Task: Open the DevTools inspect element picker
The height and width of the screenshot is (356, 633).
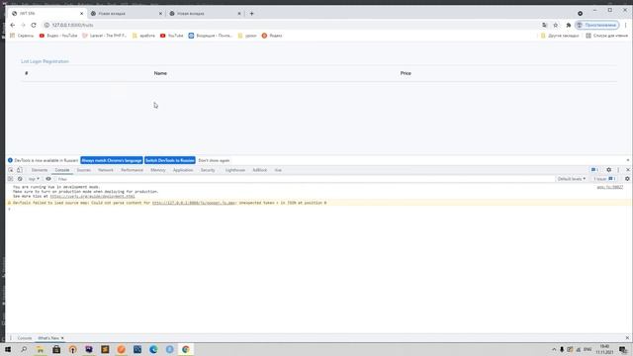Action: 11,170
